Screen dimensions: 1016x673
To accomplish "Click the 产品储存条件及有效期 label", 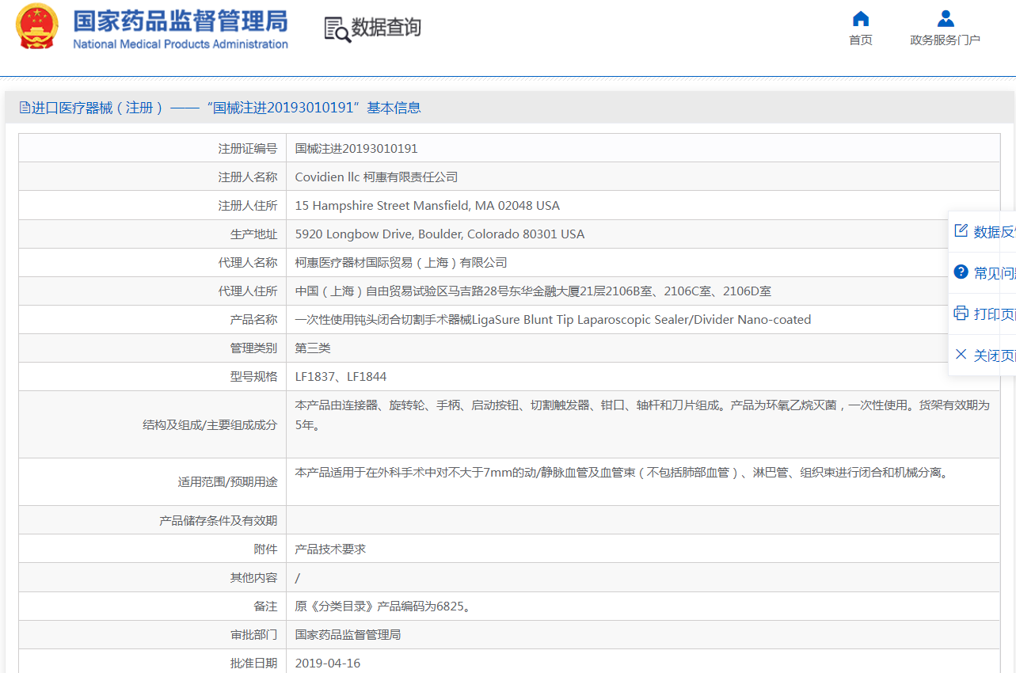I will coord(219,520).
